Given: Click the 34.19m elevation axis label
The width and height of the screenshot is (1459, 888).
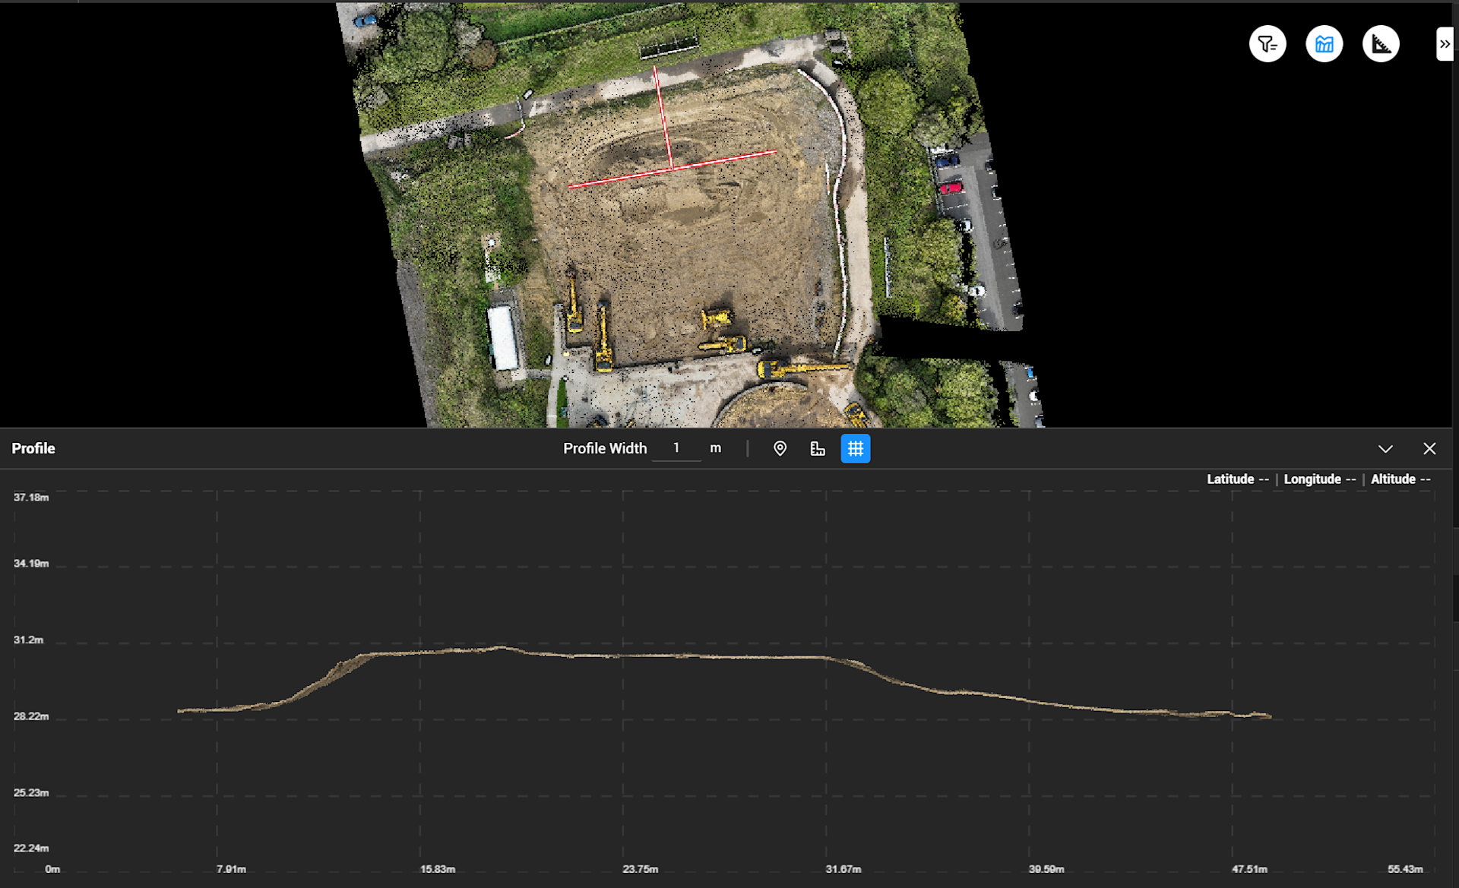Looking at the screenshot, I should (x=31, y=564).
